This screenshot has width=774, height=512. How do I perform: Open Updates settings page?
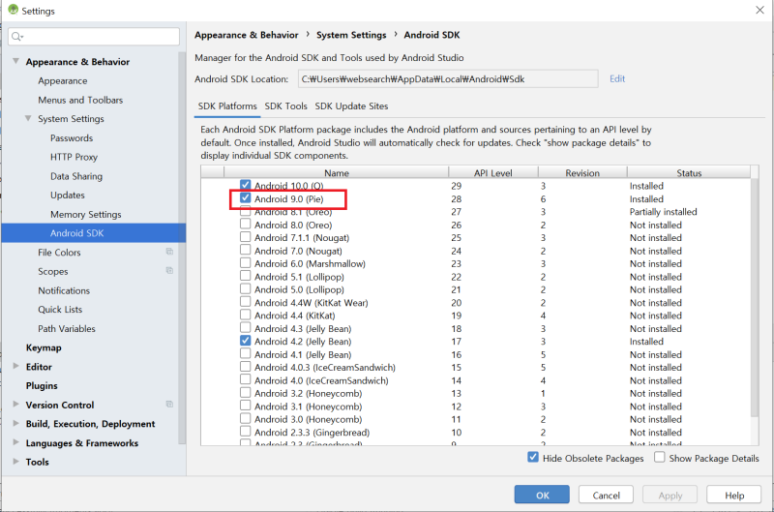68,195
